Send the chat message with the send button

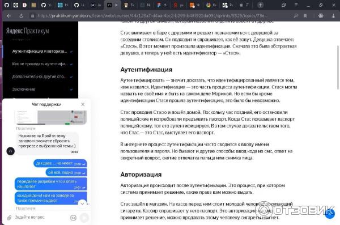tap(84, 218)
